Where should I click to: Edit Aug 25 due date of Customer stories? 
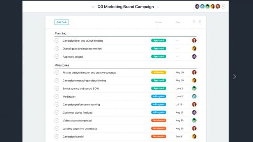point(179,112)
